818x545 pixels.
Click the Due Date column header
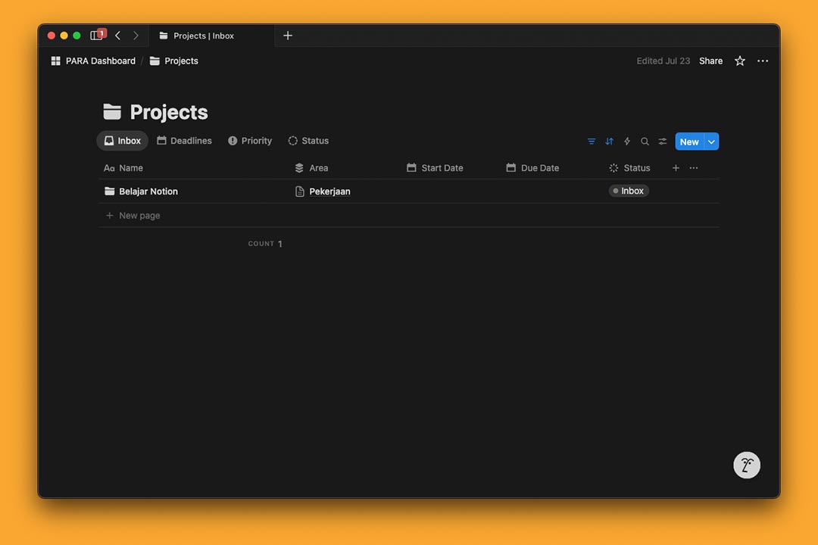point(532,168)
